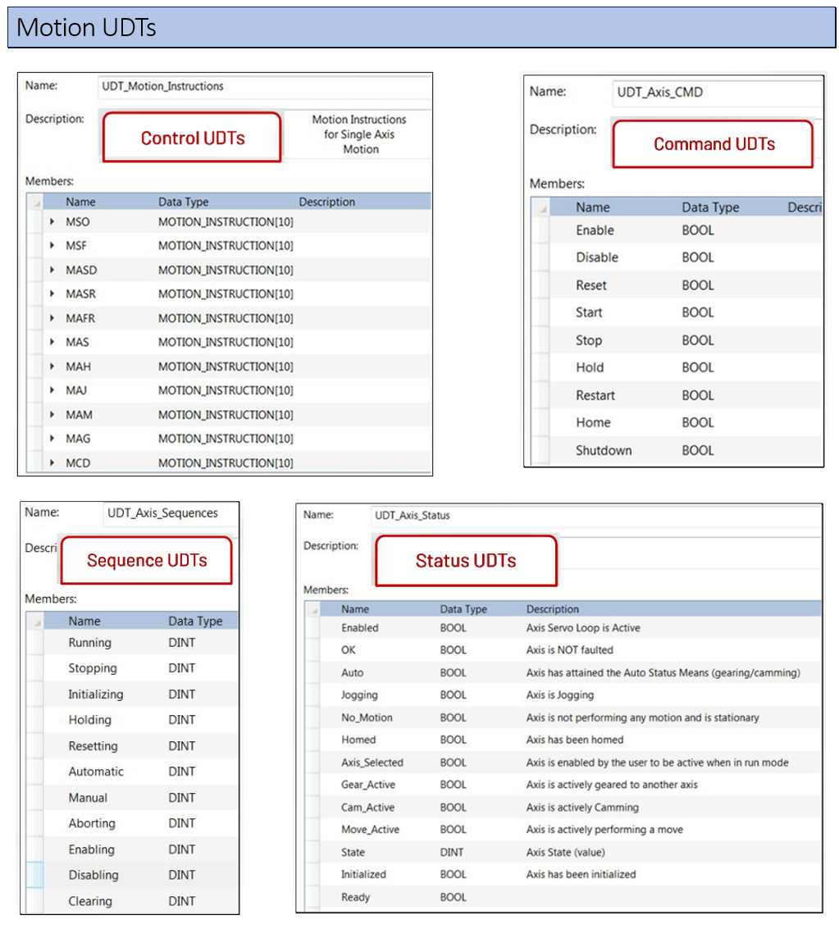The height and width of the screenshot is (929, 839).
Task: Sort by Name column in Motion Instructions table
Action: [80, 202]
